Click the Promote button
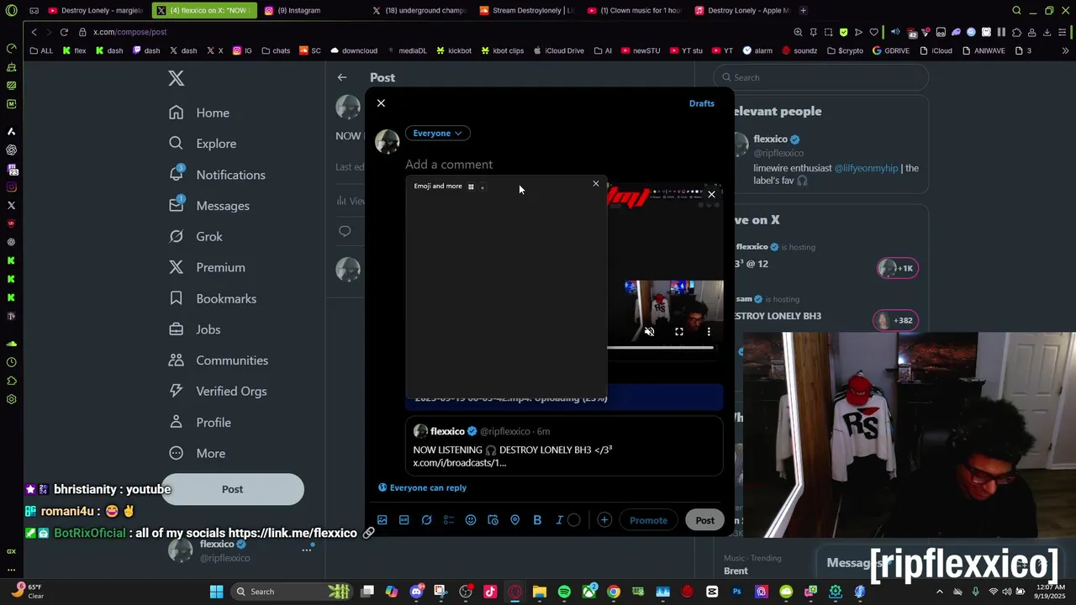The image size is (1076, 605). 648,520
